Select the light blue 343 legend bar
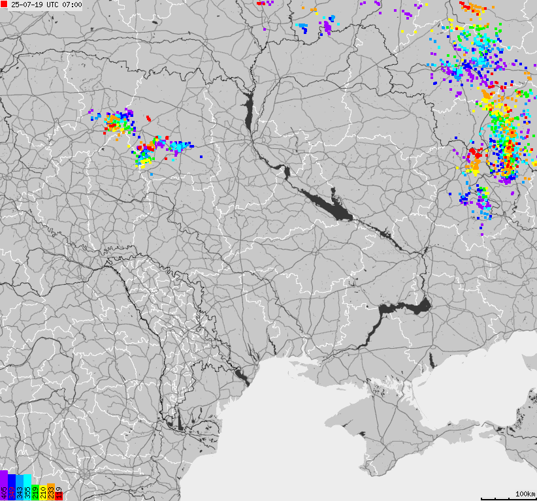Screen dimensions: 537x501 point(20,488)
